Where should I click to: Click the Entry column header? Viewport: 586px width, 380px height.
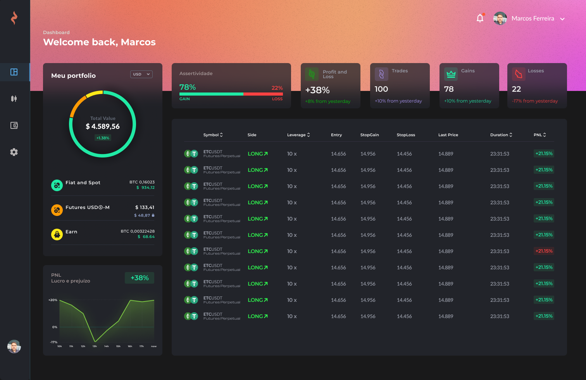(x=336, y=135)
